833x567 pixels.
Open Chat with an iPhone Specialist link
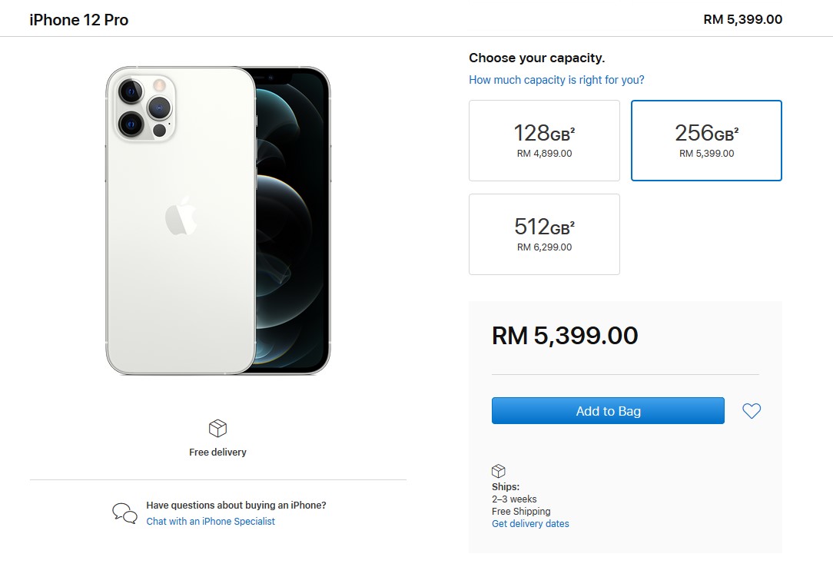pos(211,522)
